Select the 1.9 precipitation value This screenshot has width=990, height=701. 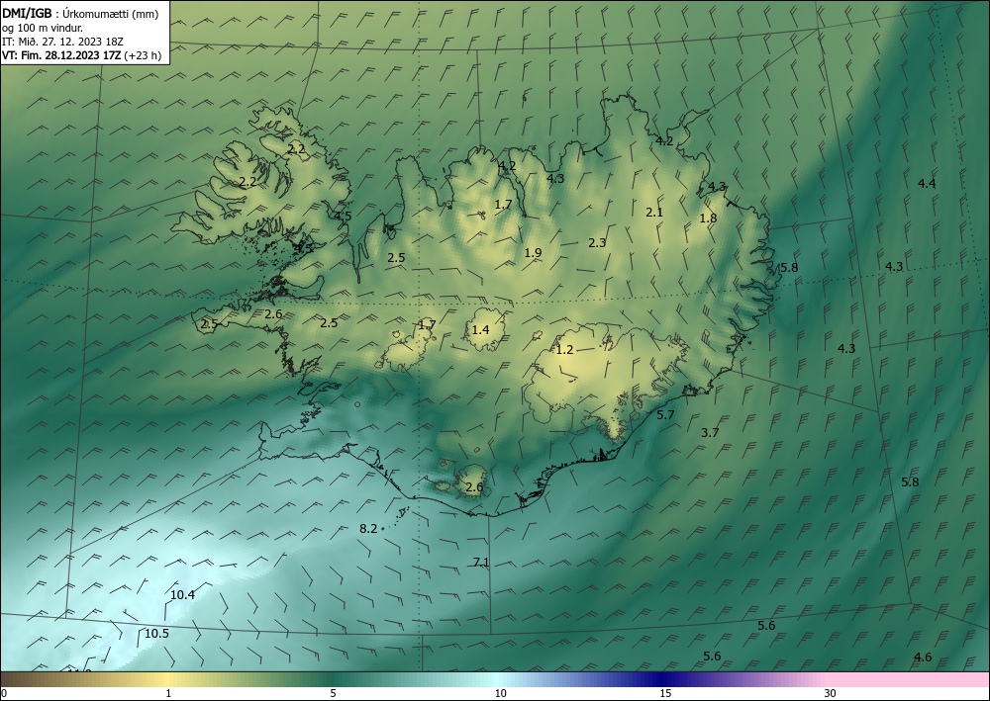coord(533,253)
